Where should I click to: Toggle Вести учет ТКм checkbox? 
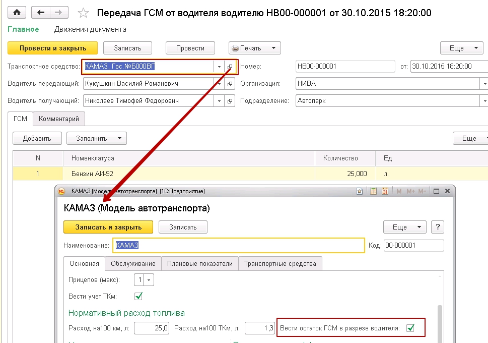[138, 296]
